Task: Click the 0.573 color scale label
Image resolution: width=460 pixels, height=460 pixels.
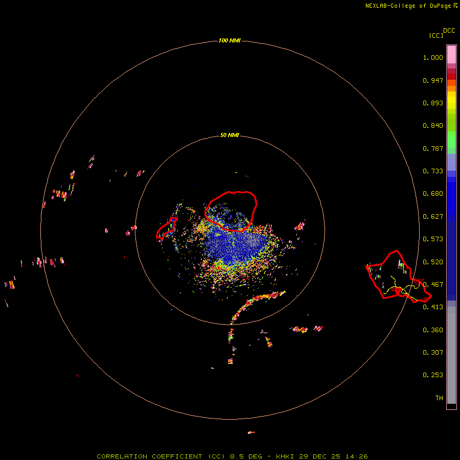Action: click(x=433, y=239)
